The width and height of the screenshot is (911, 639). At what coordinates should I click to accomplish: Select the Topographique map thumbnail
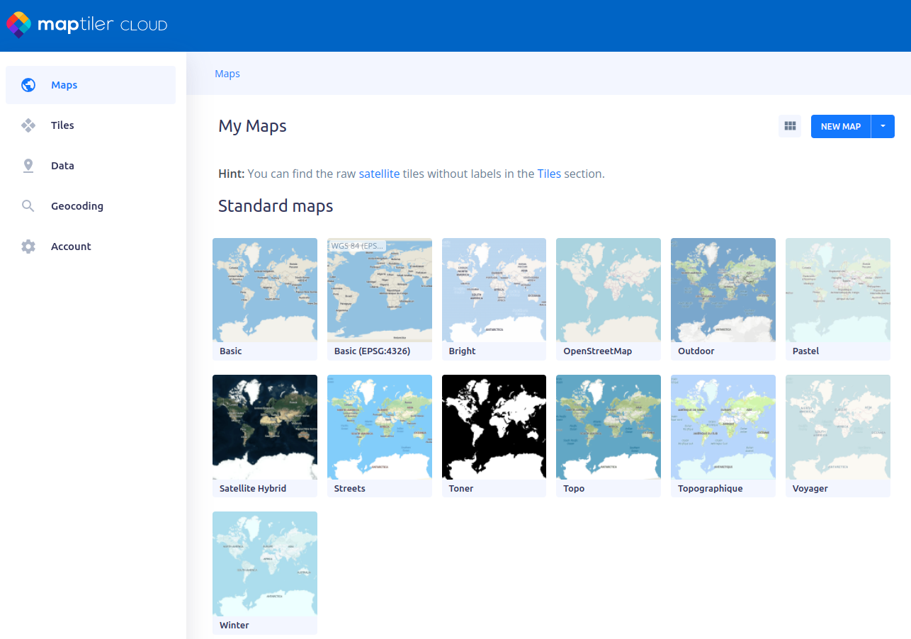tap(723, 427)
